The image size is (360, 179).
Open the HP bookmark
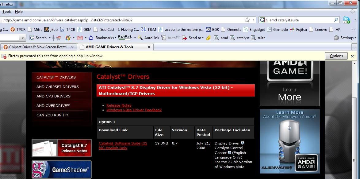pyautogui.click(x=335, y=30)
